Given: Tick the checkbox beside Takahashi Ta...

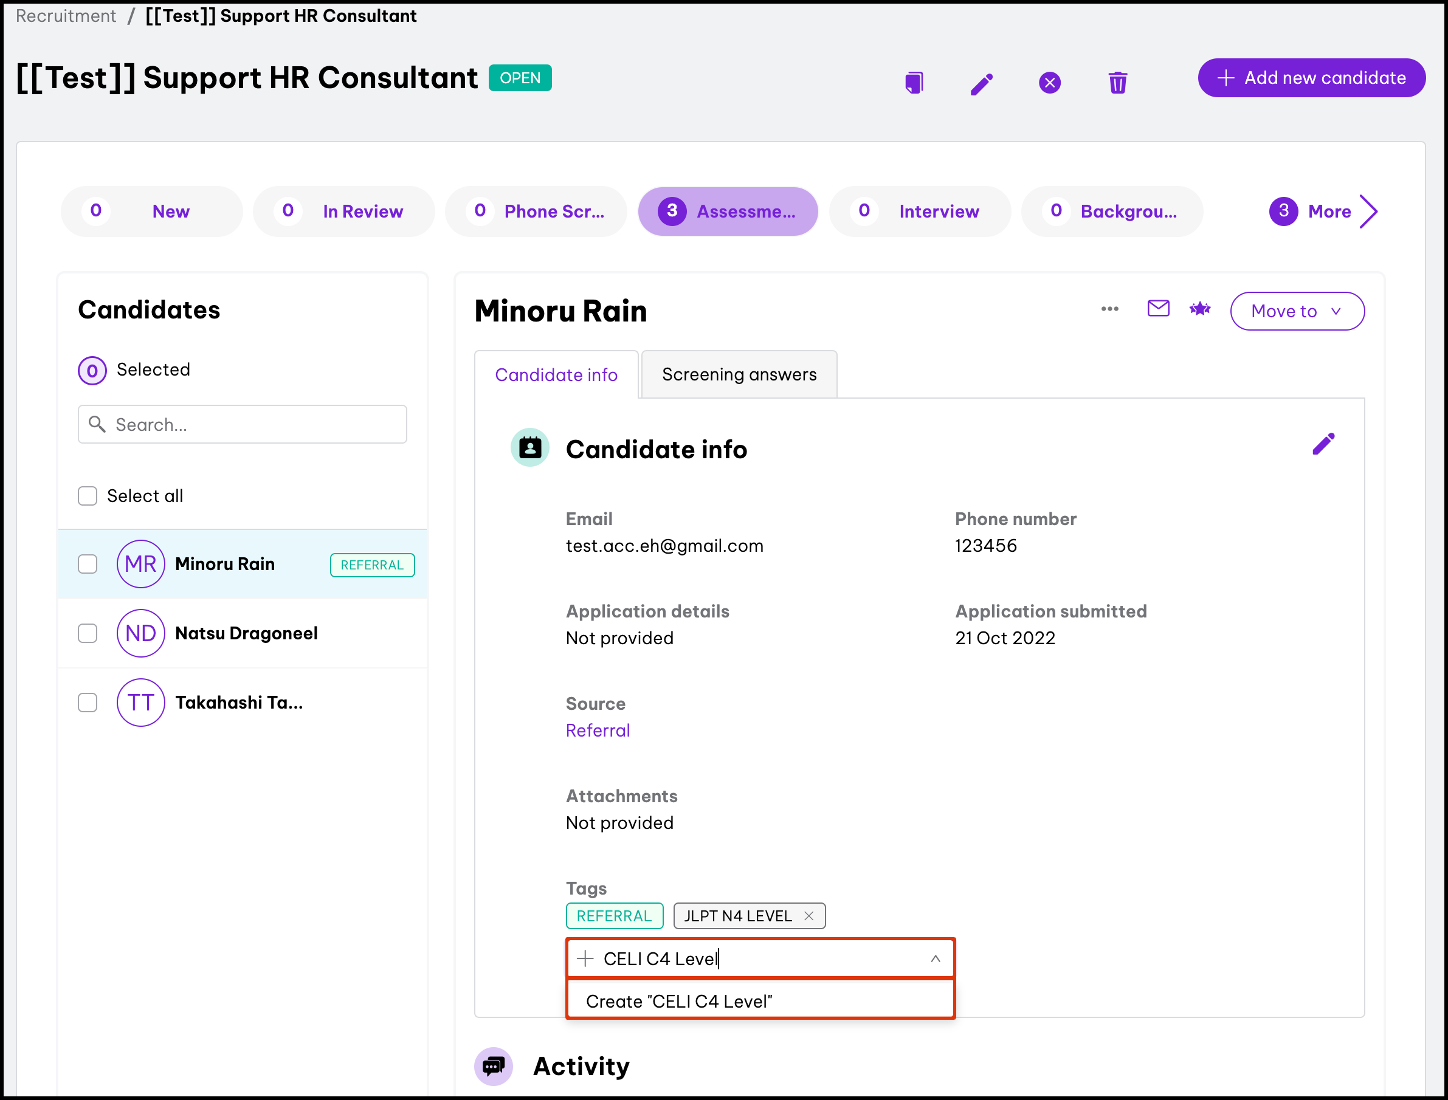Looking at the screenshot, I should [88, 703].
